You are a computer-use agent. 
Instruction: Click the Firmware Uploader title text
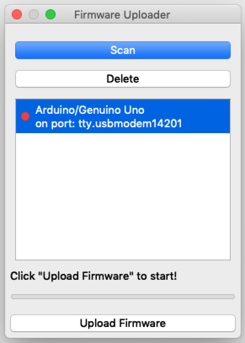(x=122, y=15)
